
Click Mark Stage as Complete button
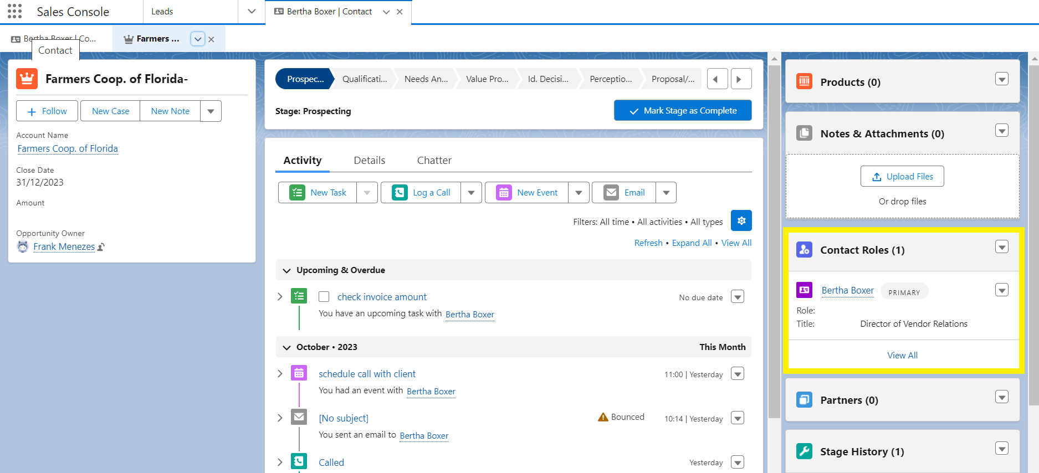(683, 110)
